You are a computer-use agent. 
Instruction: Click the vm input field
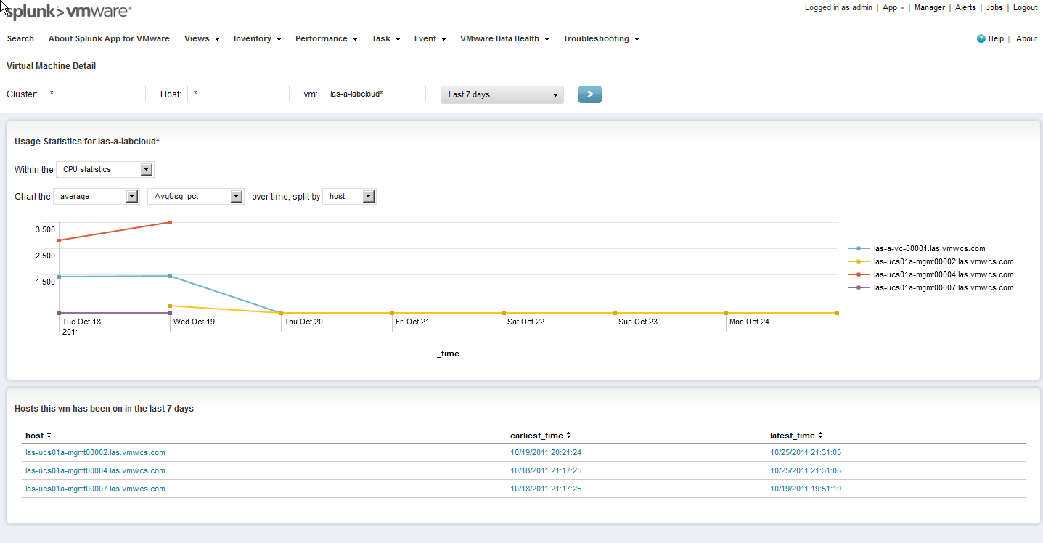[375, 94]
